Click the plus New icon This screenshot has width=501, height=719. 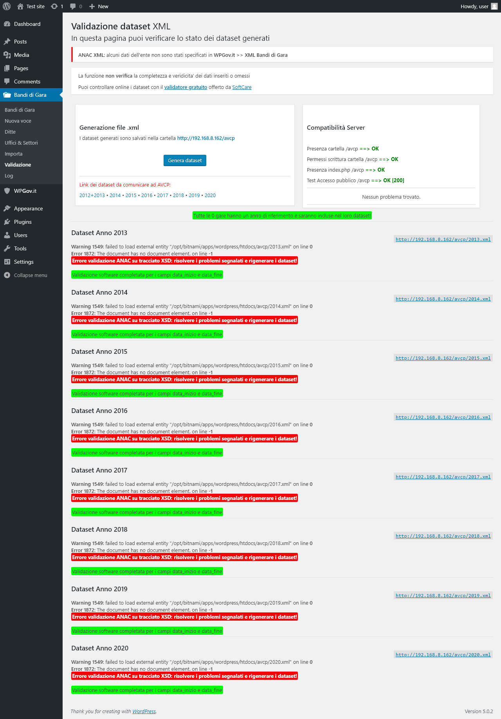point(92,6)
